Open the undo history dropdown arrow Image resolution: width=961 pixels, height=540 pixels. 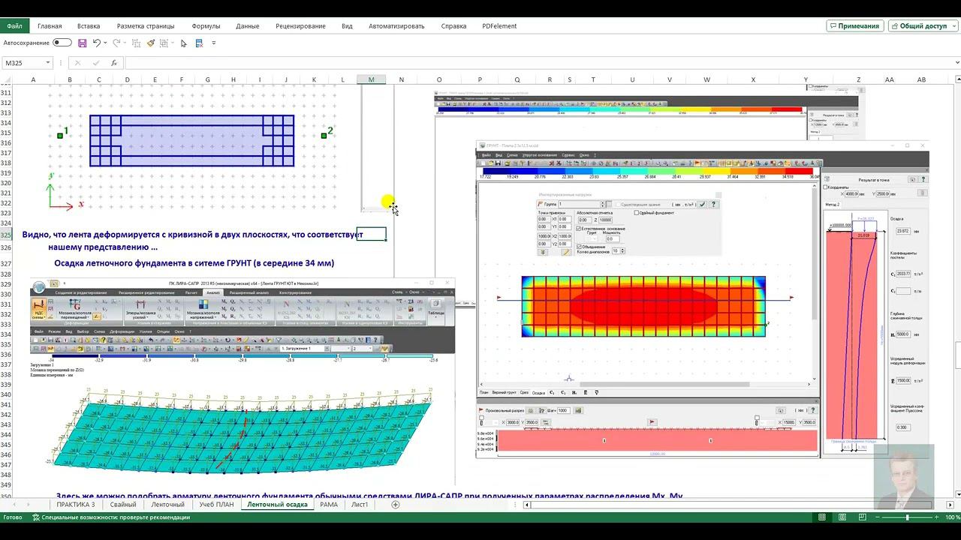pyautogui.click(x=105, y=43)
